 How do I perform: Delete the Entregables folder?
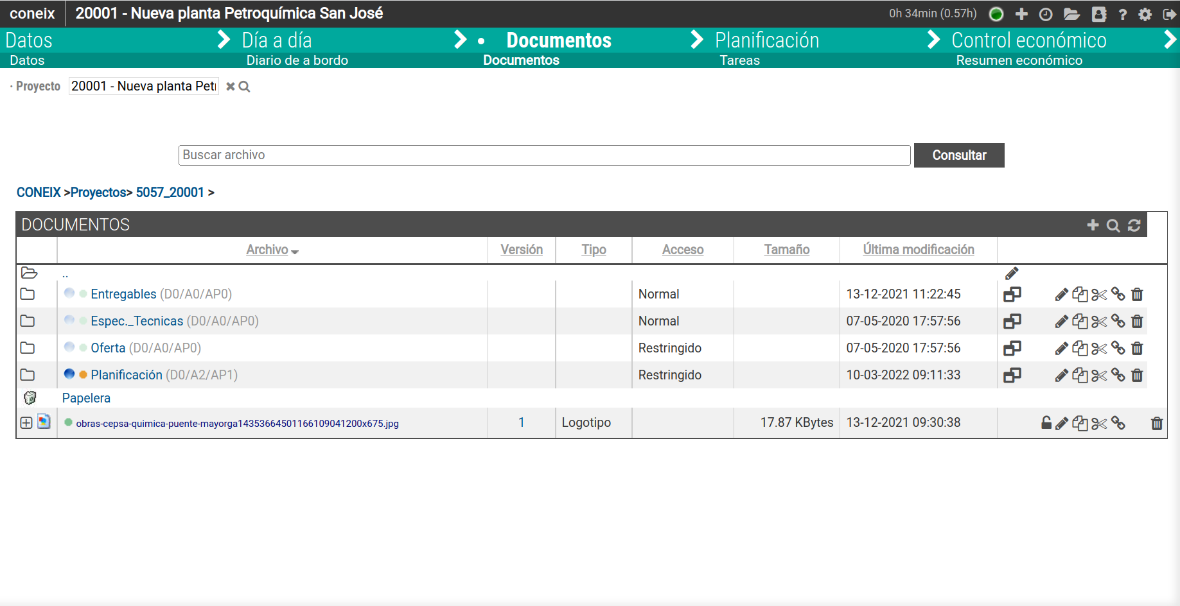click(x=1137, y=294)
